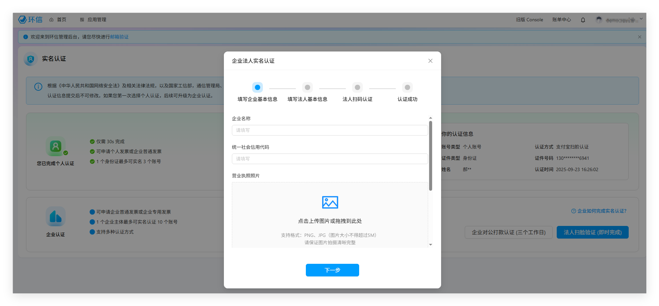Click the image upload icon
The width and height of the screenshot is (659, 306).
coord(330,202)
